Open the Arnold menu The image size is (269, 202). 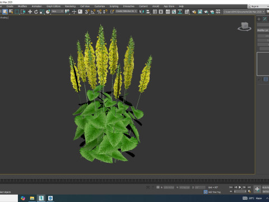[156, 6]
